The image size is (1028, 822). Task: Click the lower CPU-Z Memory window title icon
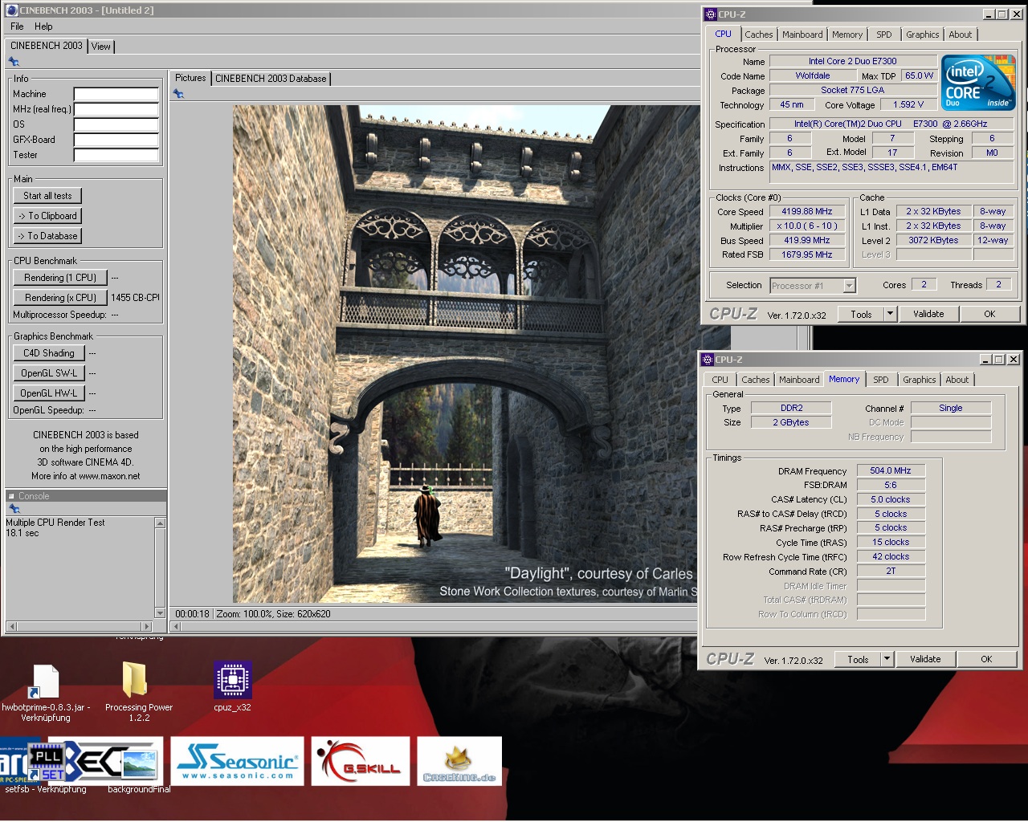click(707, 360)
